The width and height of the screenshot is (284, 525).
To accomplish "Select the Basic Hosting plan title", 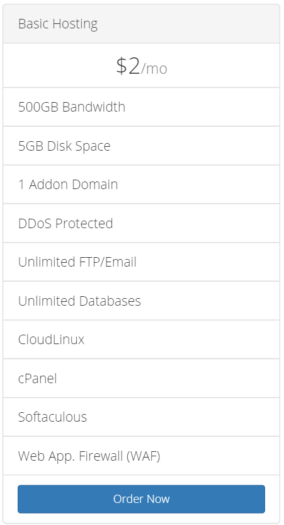I will click(58, 24).
